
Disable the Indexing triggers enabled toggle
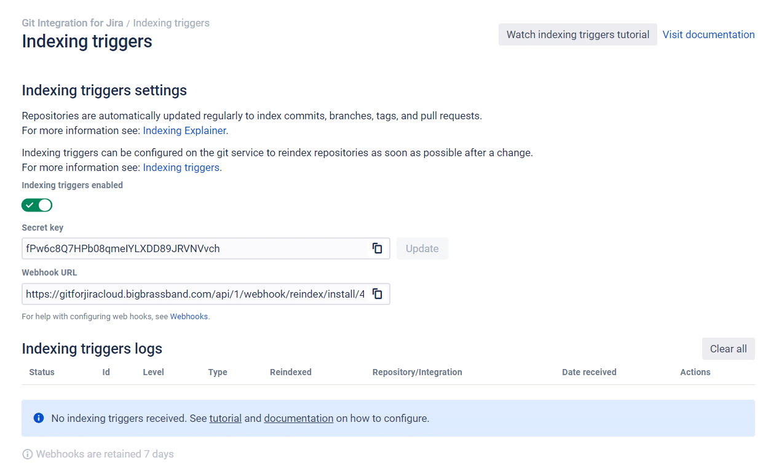point(37,205)
